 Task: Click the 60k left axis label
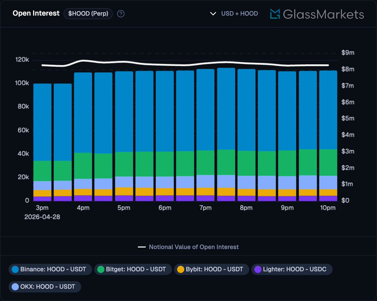click(x=23, y=130)
